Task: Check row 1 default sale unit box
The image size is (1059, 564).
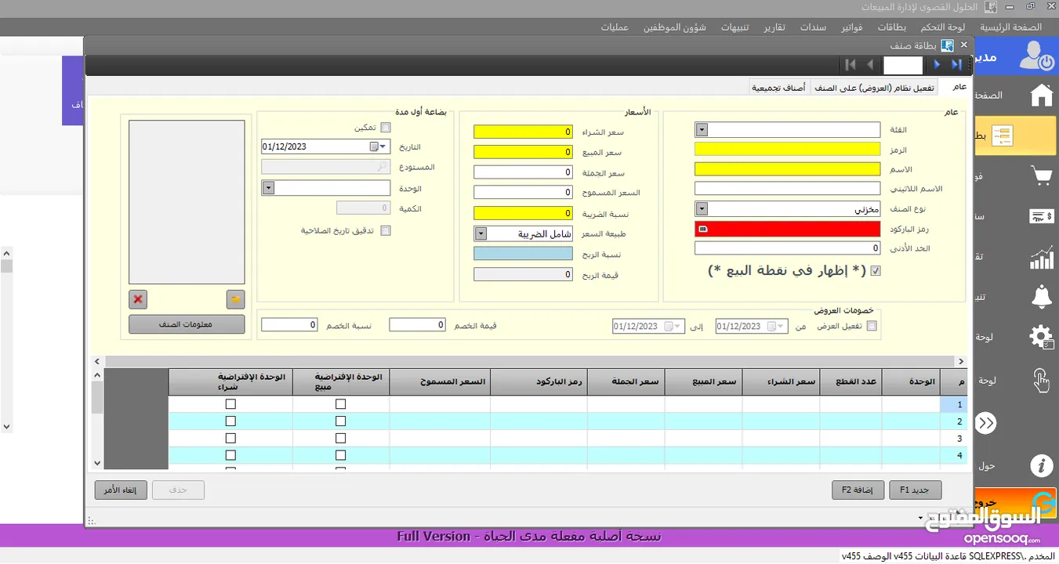Action: (340, 404)
